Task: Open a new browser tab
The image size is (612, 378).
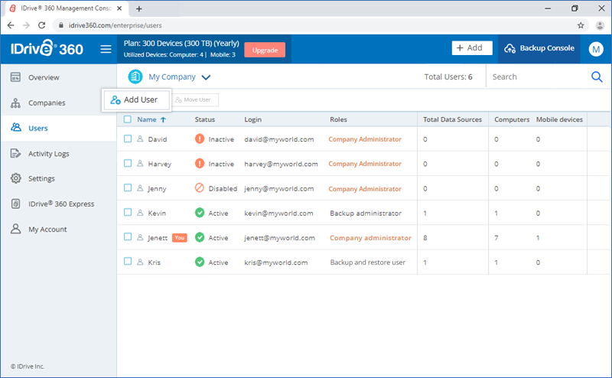Action: coord(139,8)
